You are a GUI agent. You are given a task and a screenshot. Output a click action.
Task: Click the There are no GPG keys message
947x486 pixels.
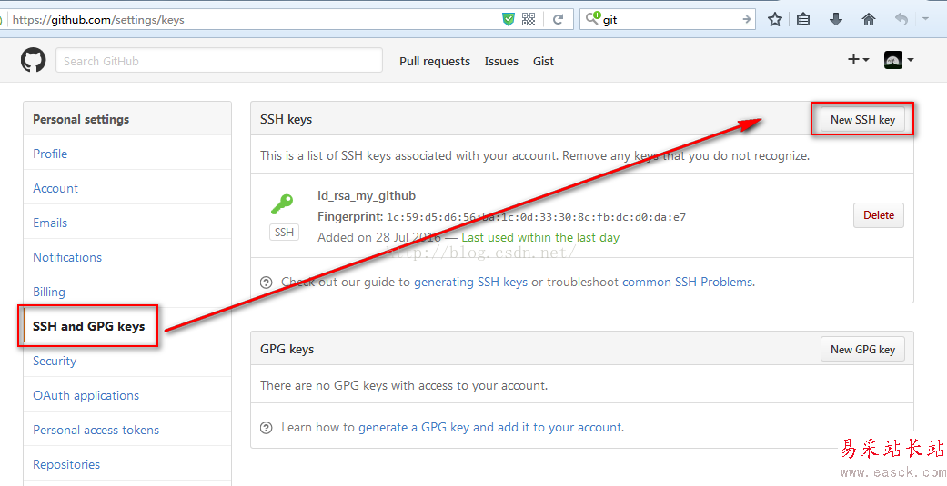(404, 385)
